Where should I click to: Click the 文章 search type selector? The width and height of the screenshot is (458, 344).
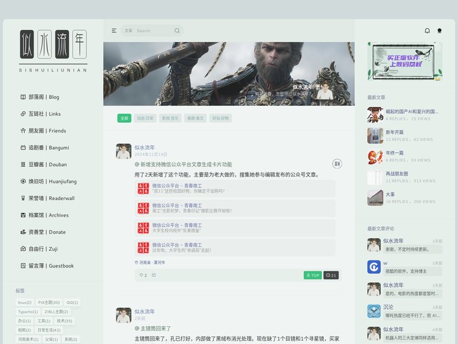[x=128, y=31]
